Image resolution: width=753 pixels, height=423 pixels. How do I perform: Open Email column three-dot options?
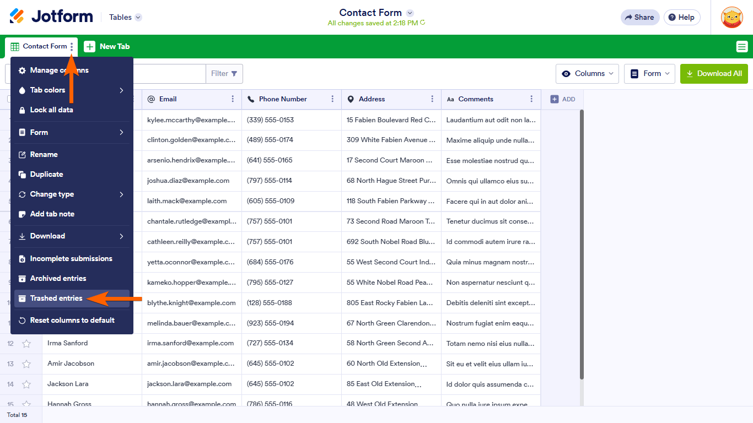tap(233, 99)
